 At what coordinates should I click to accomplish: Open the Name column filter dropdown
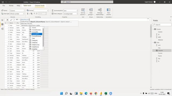click(15, 23)
